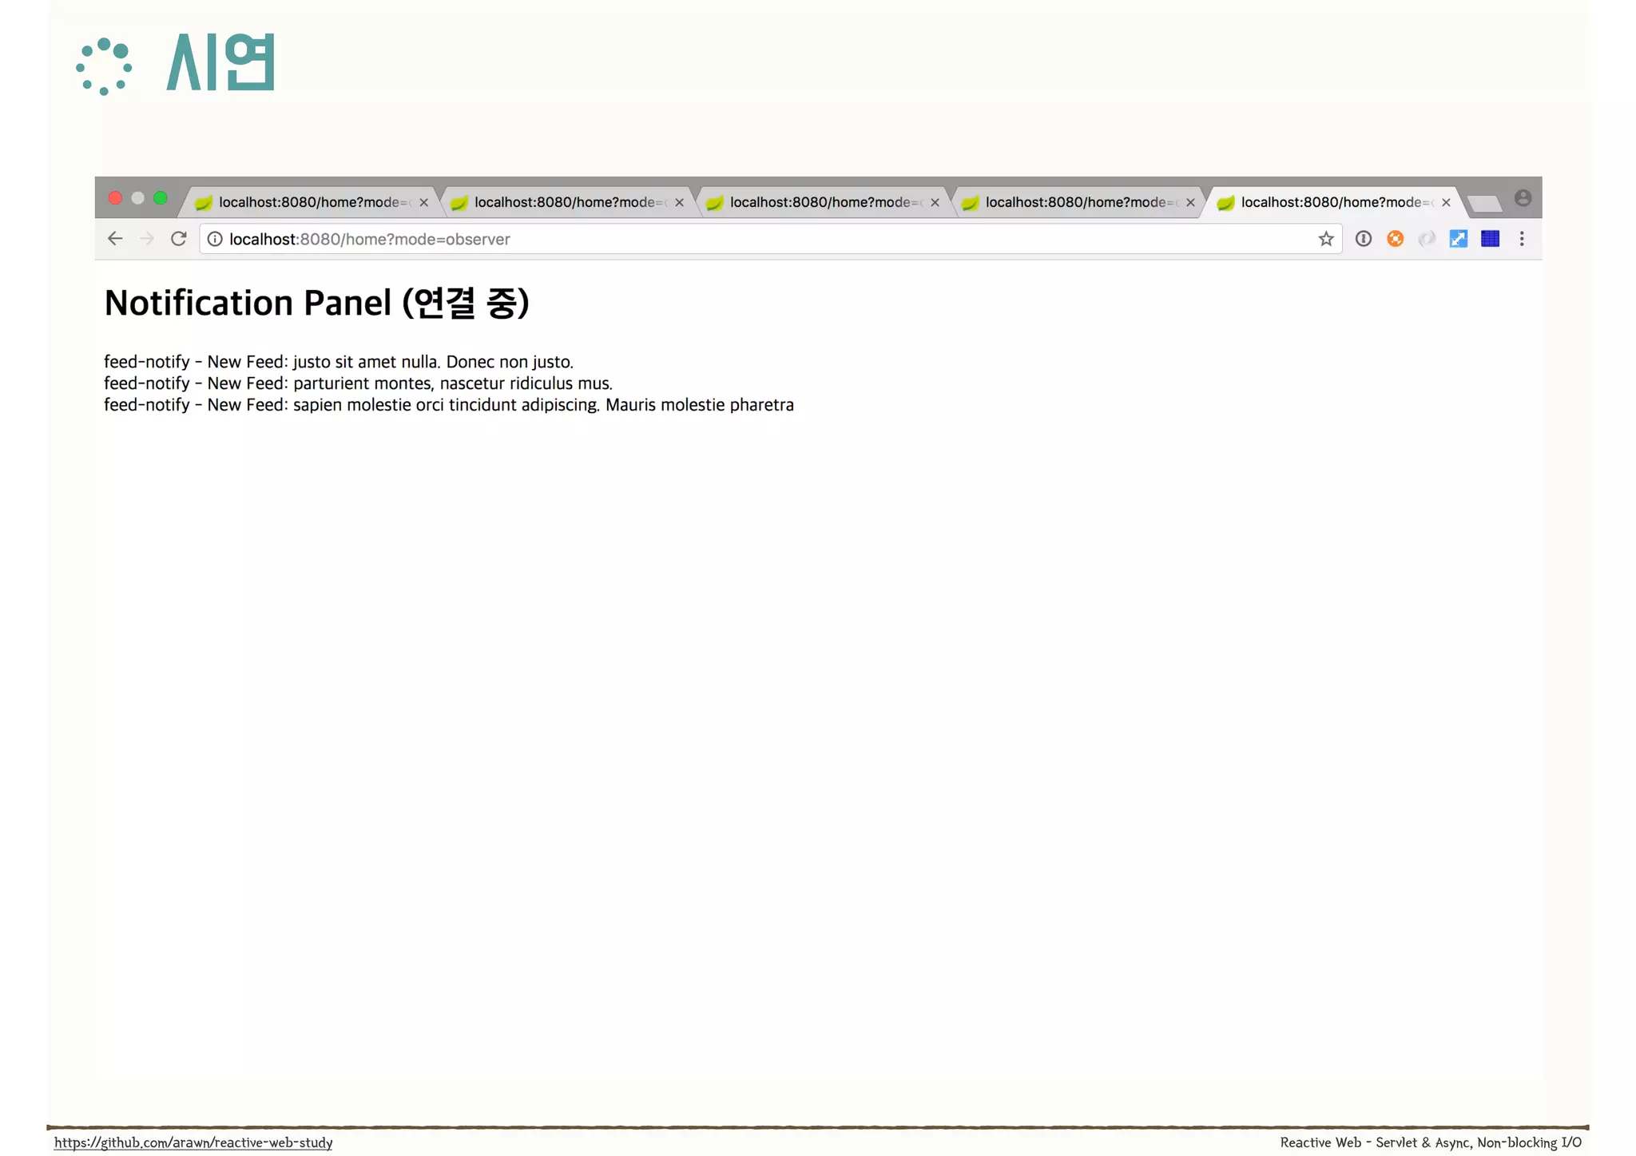Open the github.com/arawn/reactive-web-study link

pyautogui.click(x=193, y=1142)
